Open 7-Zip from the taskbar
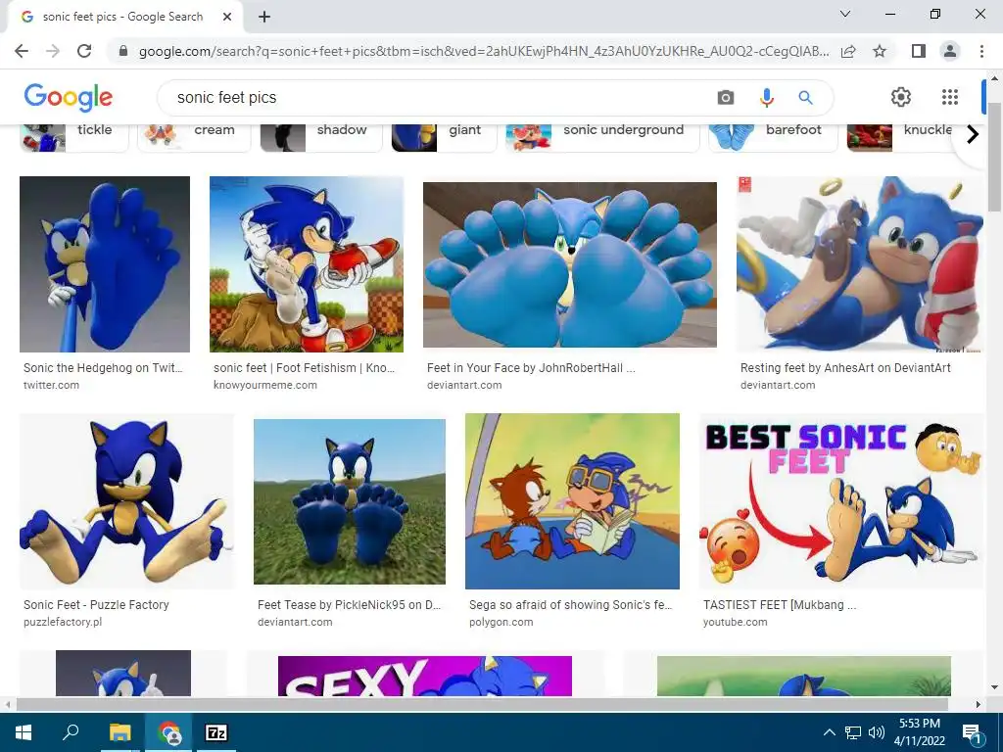The width and height of the screenshot is (1003, 752). [216, 732]
